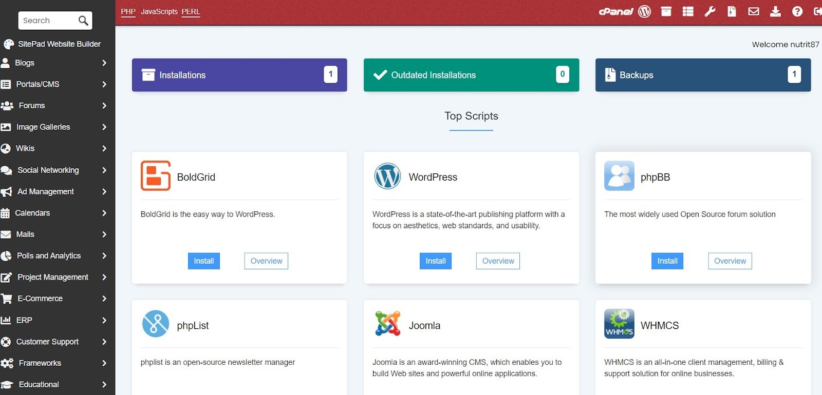Expand the Mails category chevron
The width and height of the screenshot is (822, 395).
click(104, 234)
